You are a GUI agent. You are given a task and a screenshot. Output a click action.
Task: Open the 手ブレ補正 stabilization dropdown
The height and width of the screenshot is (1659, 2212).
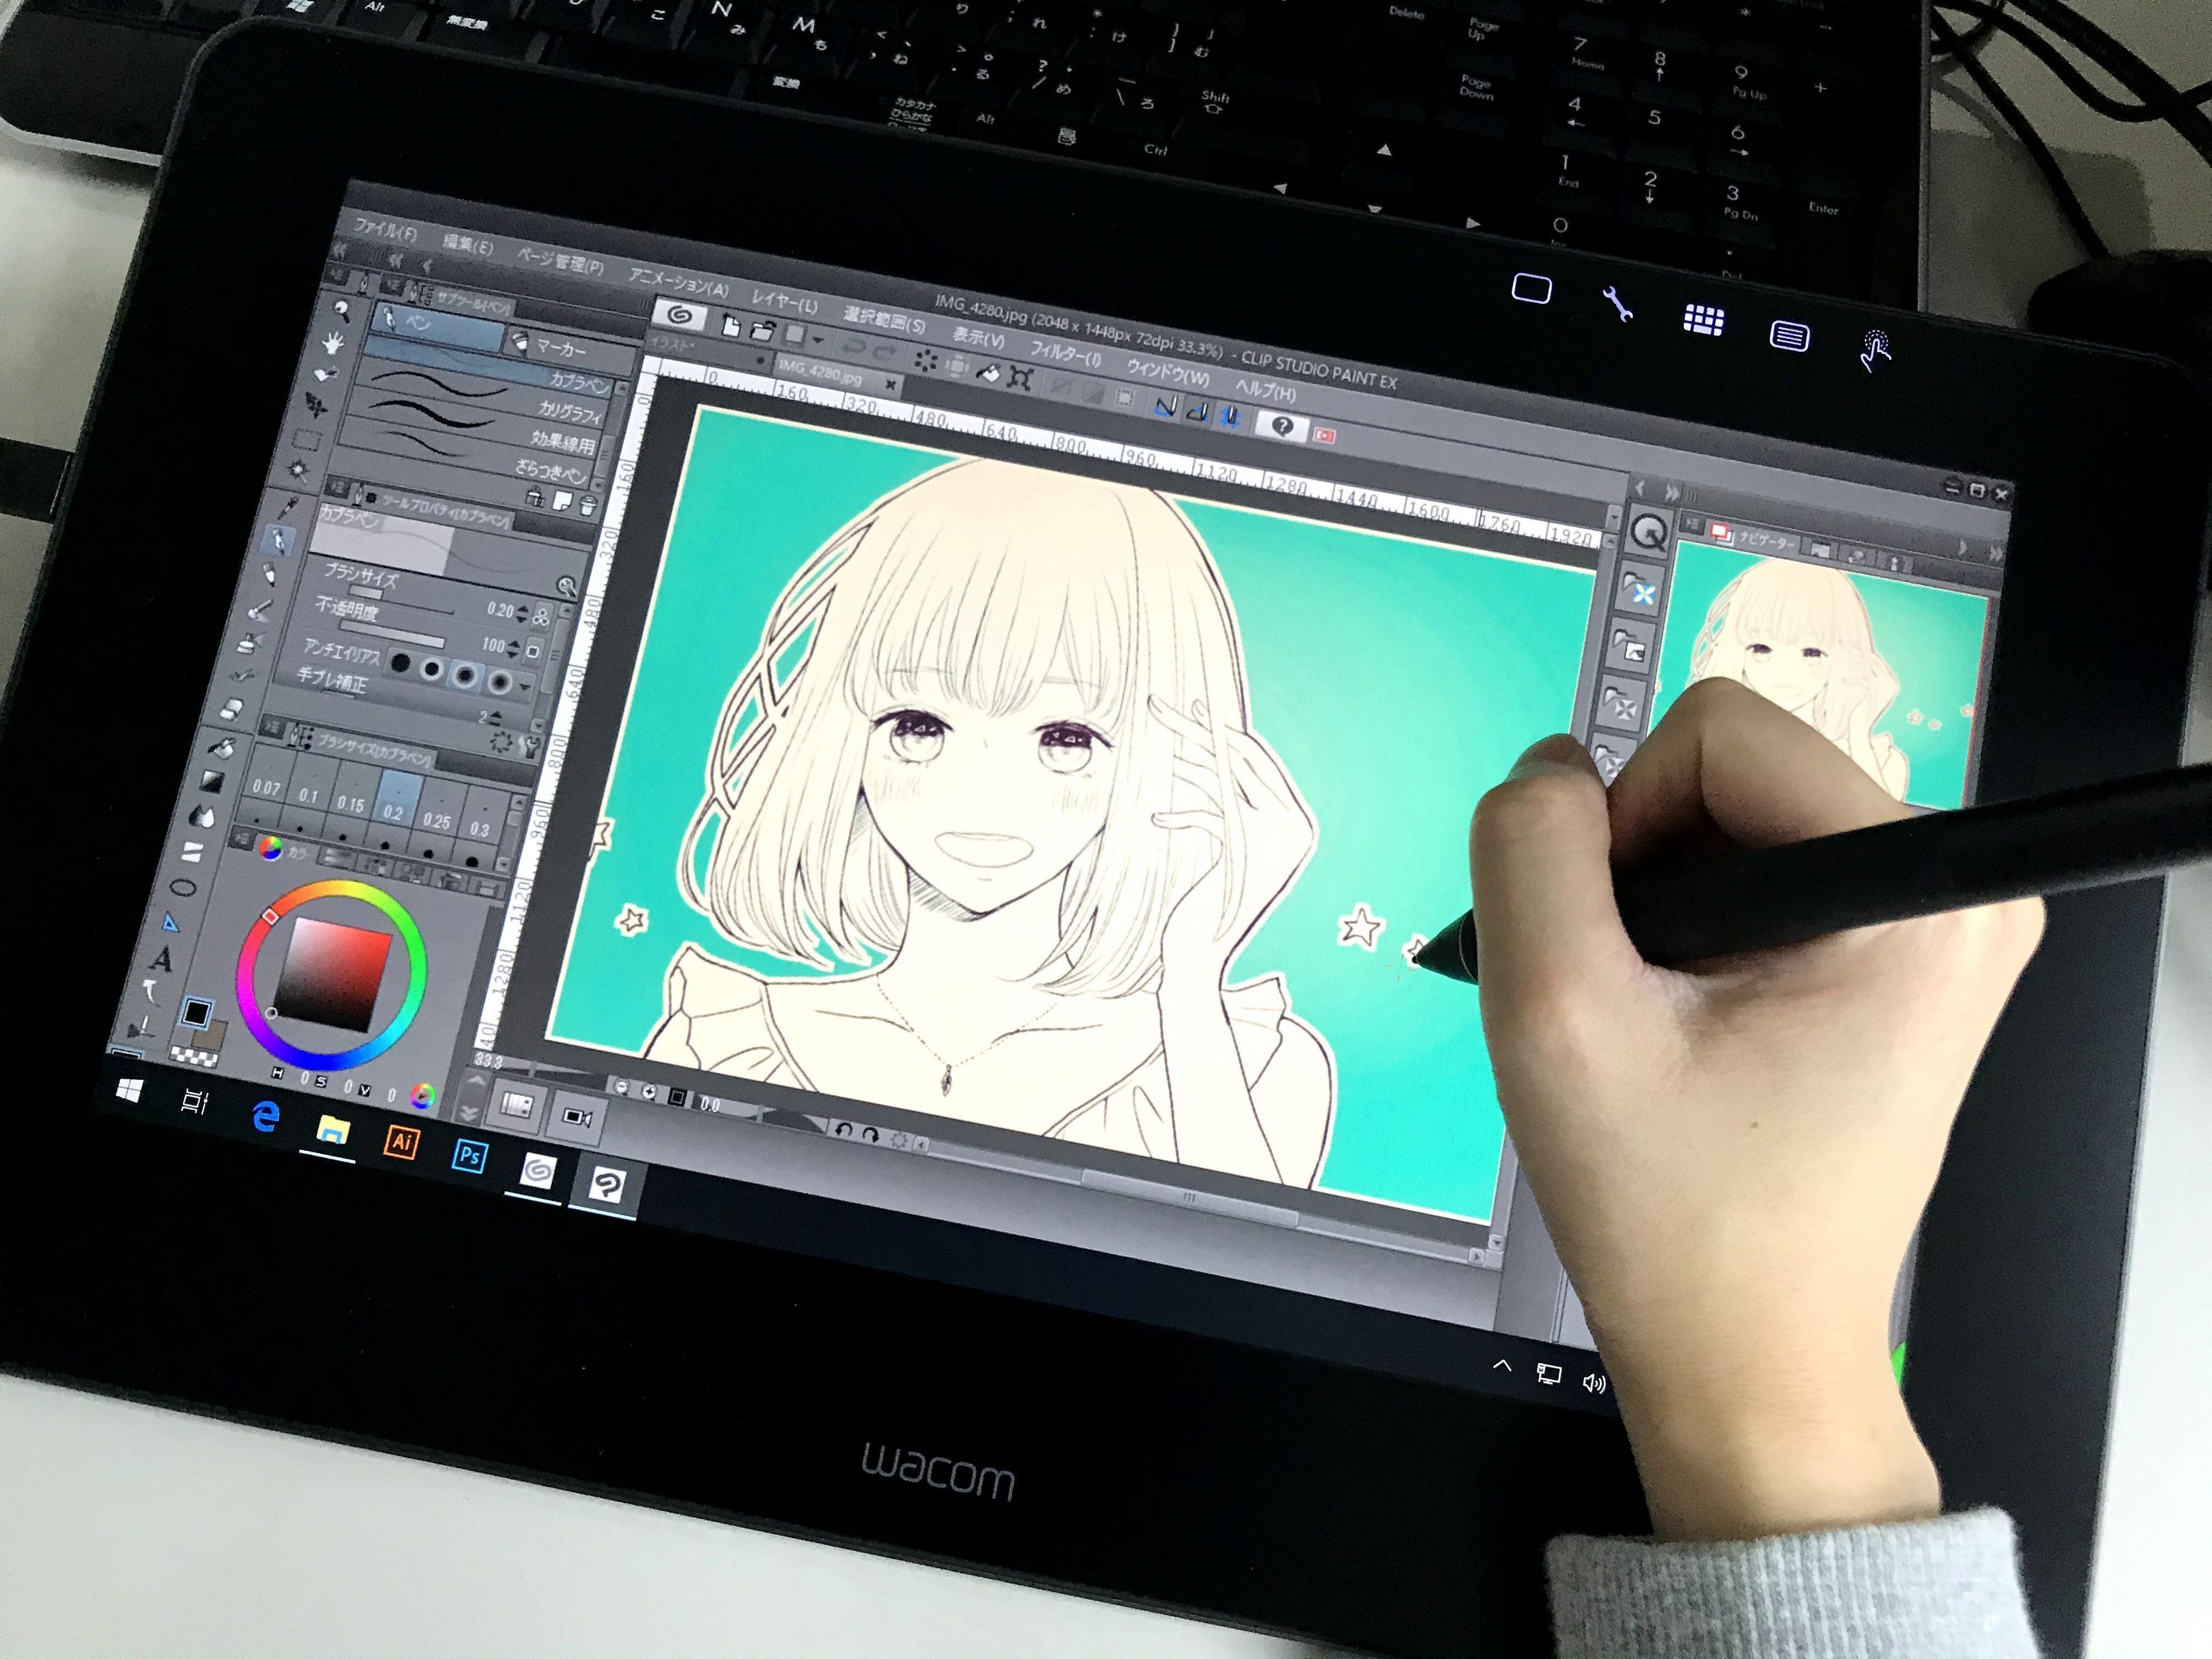point(524,687)
